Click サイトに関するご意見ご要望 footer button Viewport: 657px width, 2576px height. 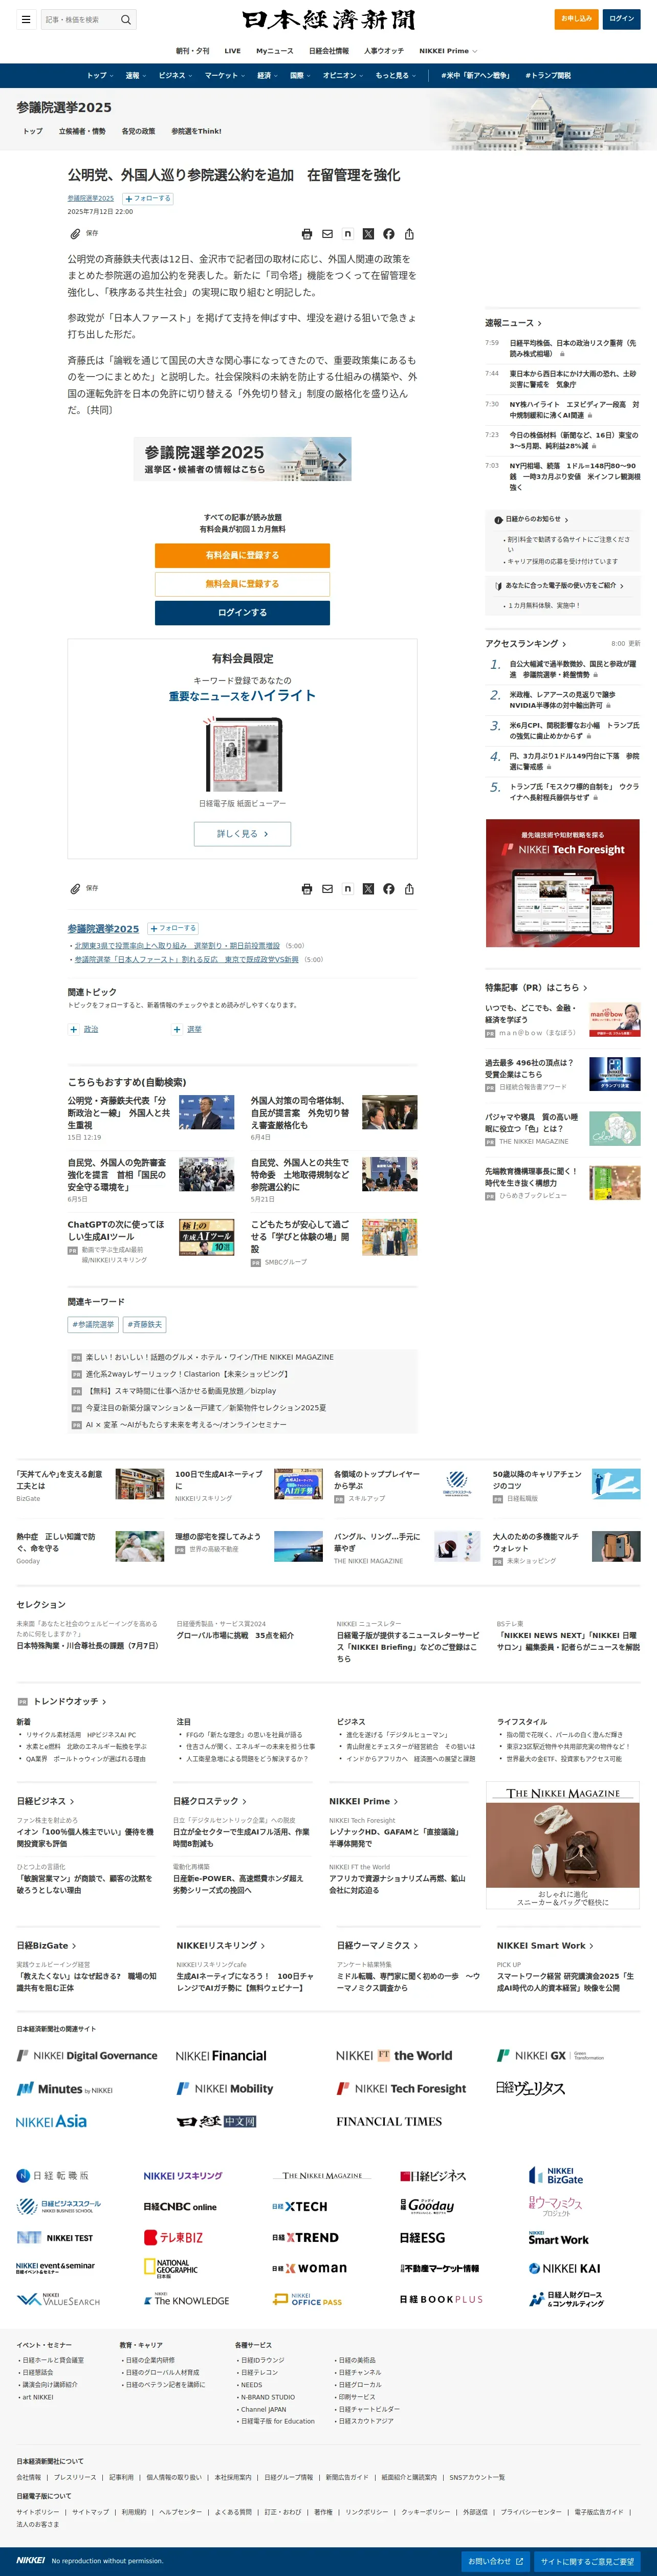click(587, 2561)
